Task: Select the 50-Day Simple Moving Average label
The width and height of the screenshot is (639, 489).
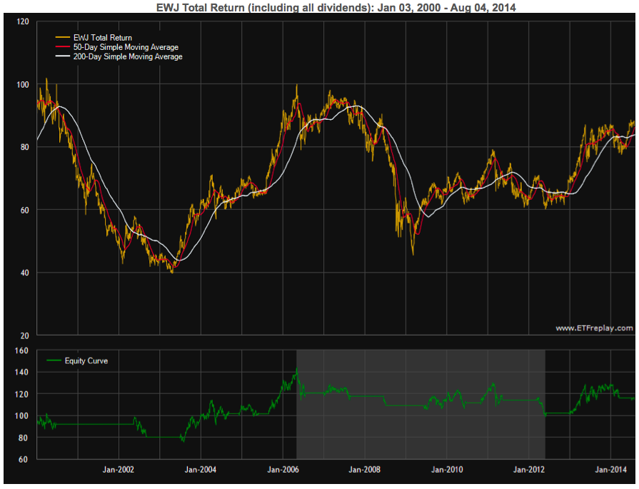Action: click(126, 47)
